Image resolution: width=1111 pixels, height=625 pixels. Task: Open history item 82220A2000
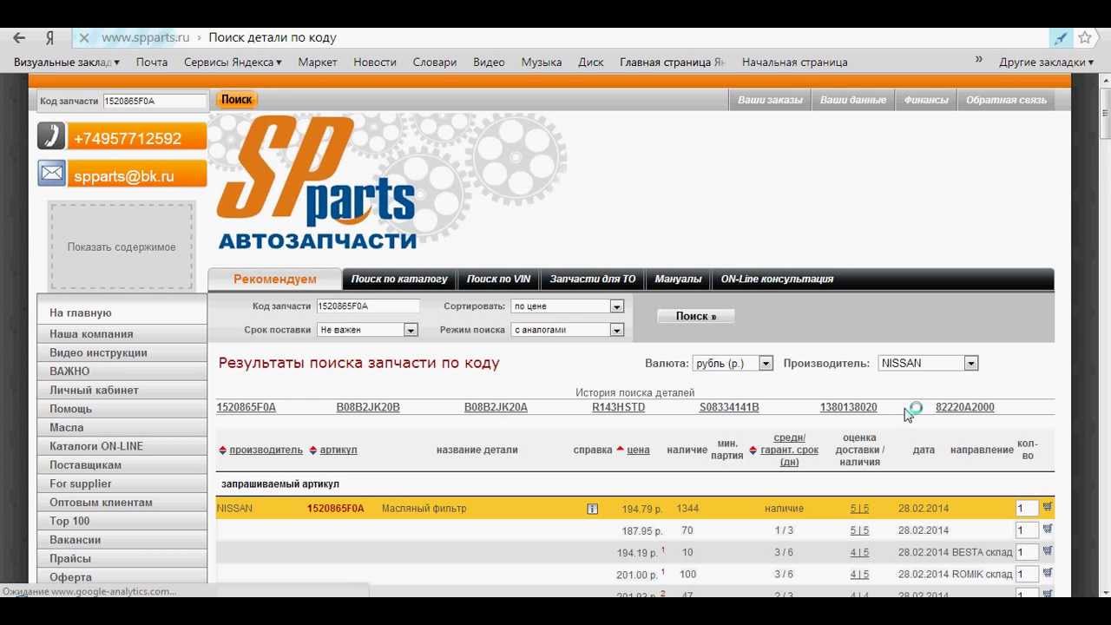pyautogui.click(x=965, y=408)
